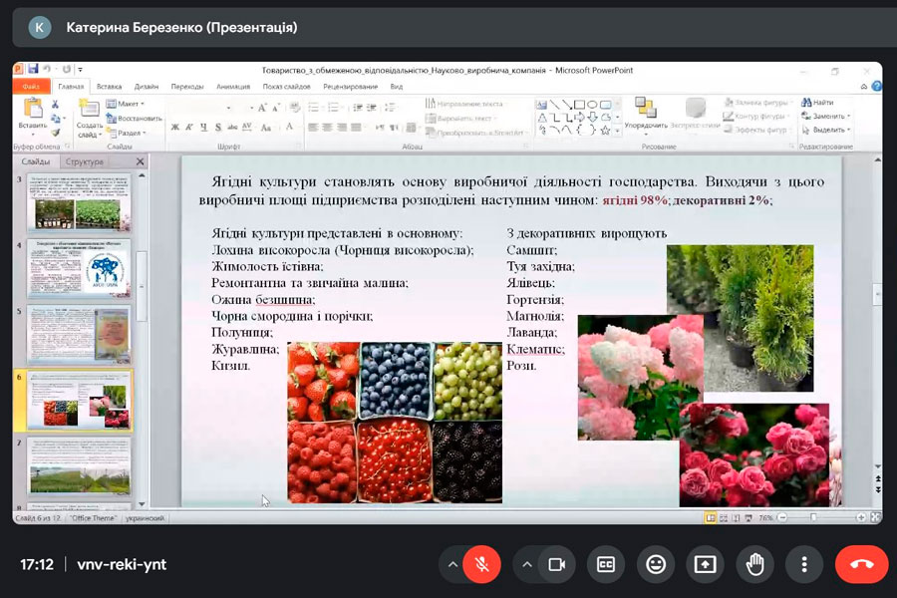Adjust the zoom slider in status bar
The image size is (897, 598).
(x=813, y=518)
